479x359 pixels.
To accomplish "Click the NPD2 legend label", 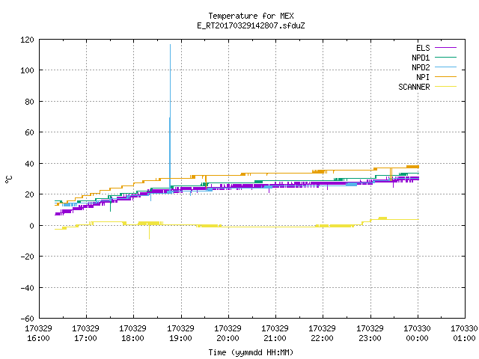I will pyautogui.click(x=421, y=67).
